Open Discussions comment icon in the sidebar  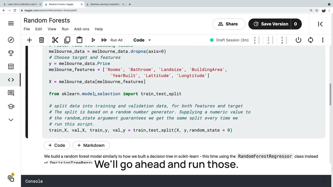pyautogui.click(x=11, y=93)
